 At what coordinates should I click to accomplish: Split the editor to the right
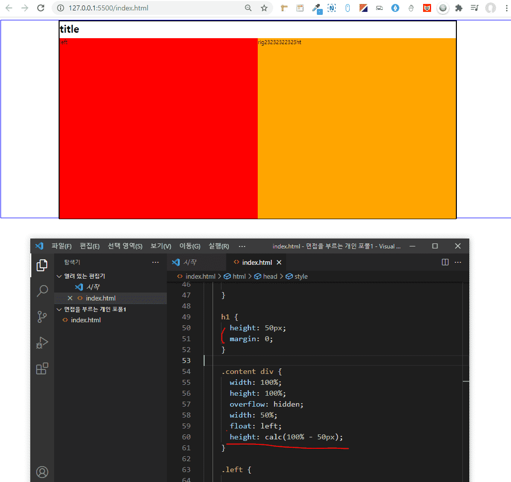[x=445, y=262]
